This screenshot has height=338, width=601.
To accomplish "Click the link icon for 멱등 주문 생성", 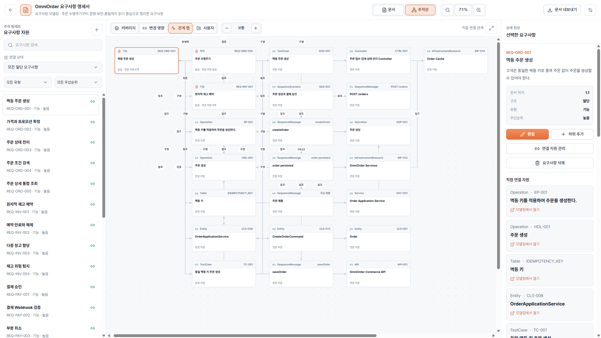I will (x=93, y=101).
